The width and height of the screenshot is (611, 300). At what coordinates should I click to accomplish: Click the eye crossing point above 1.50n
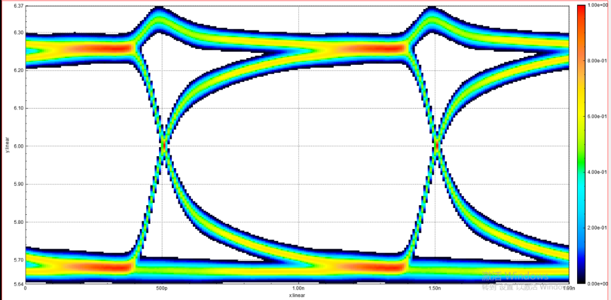(437, 145)
